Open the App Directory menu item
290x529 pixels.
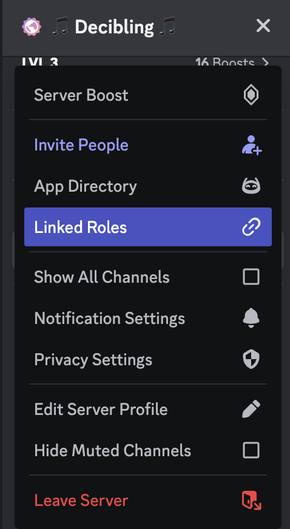(148, 186)
